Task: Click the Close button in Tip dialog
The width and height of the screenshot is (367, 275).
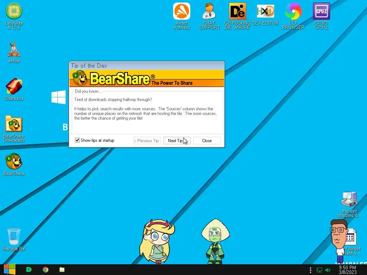Action: click(x=207, y=140)
